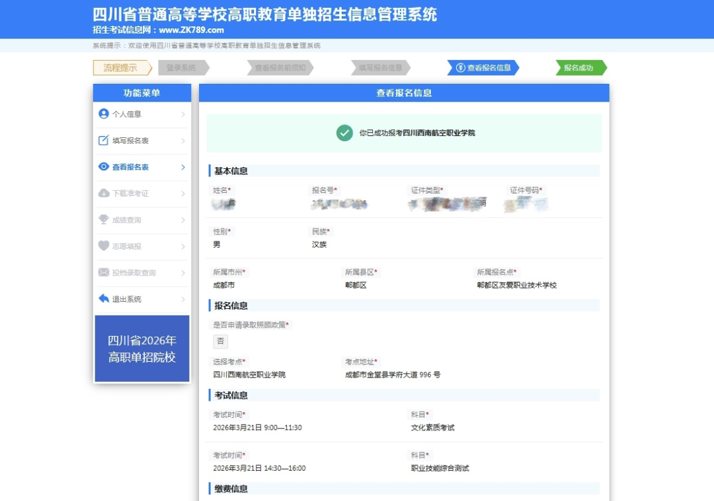714x501 pixels.
Task: Click the cloud download icon for 下载准考证
Action: click(103, 193)
